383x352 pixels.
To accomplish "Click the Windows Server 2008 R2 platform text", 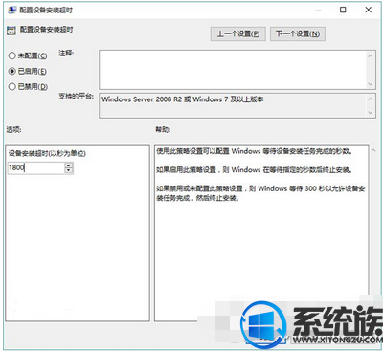I will 183,99.
